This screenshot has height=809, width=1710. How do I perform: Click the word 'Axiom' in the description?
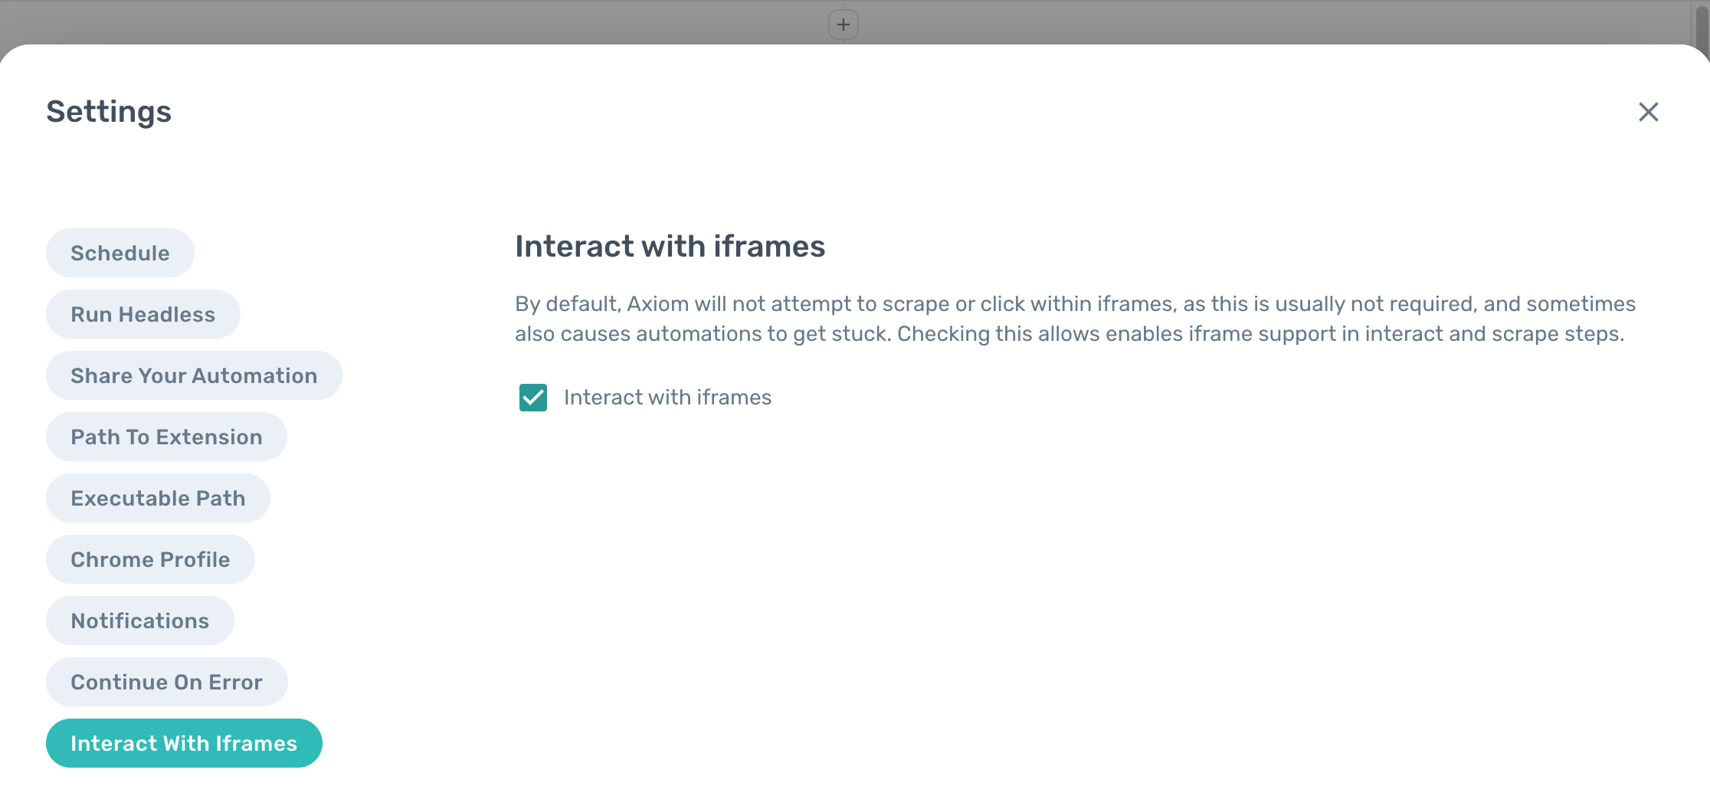point(657,304)
